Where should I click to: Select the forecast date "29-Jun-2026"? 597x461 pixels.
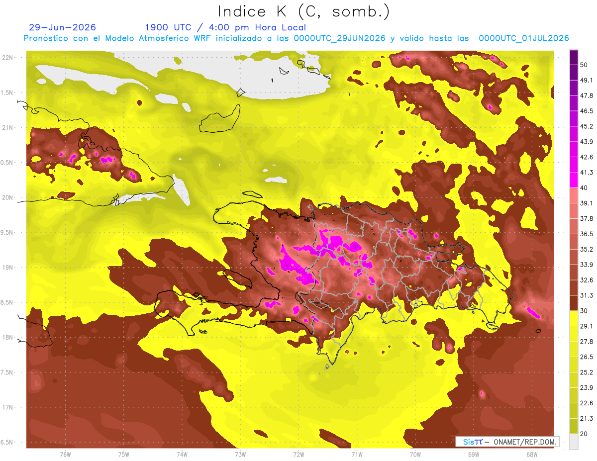click(63, 27)
